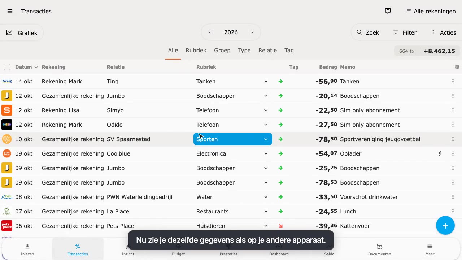The width and height of the screenshot is (462, 260).
Task: Show the Grafiek chart view
Action: [x=22, y=33]
